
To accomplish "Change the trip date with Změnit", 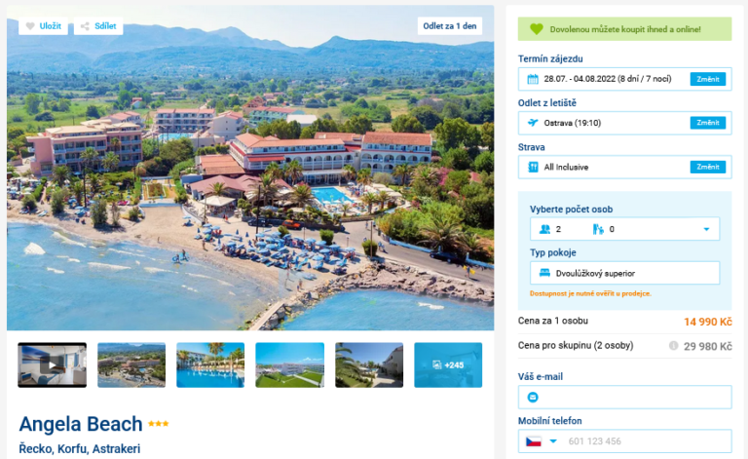I will (707, 79).
